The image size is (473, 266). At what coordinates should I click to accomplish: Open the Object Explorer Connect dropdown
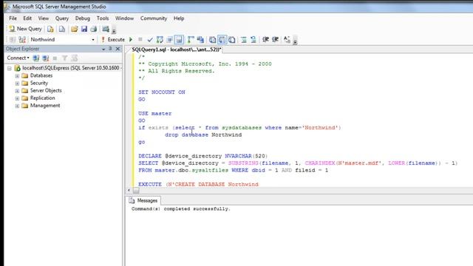click(18, 58)
